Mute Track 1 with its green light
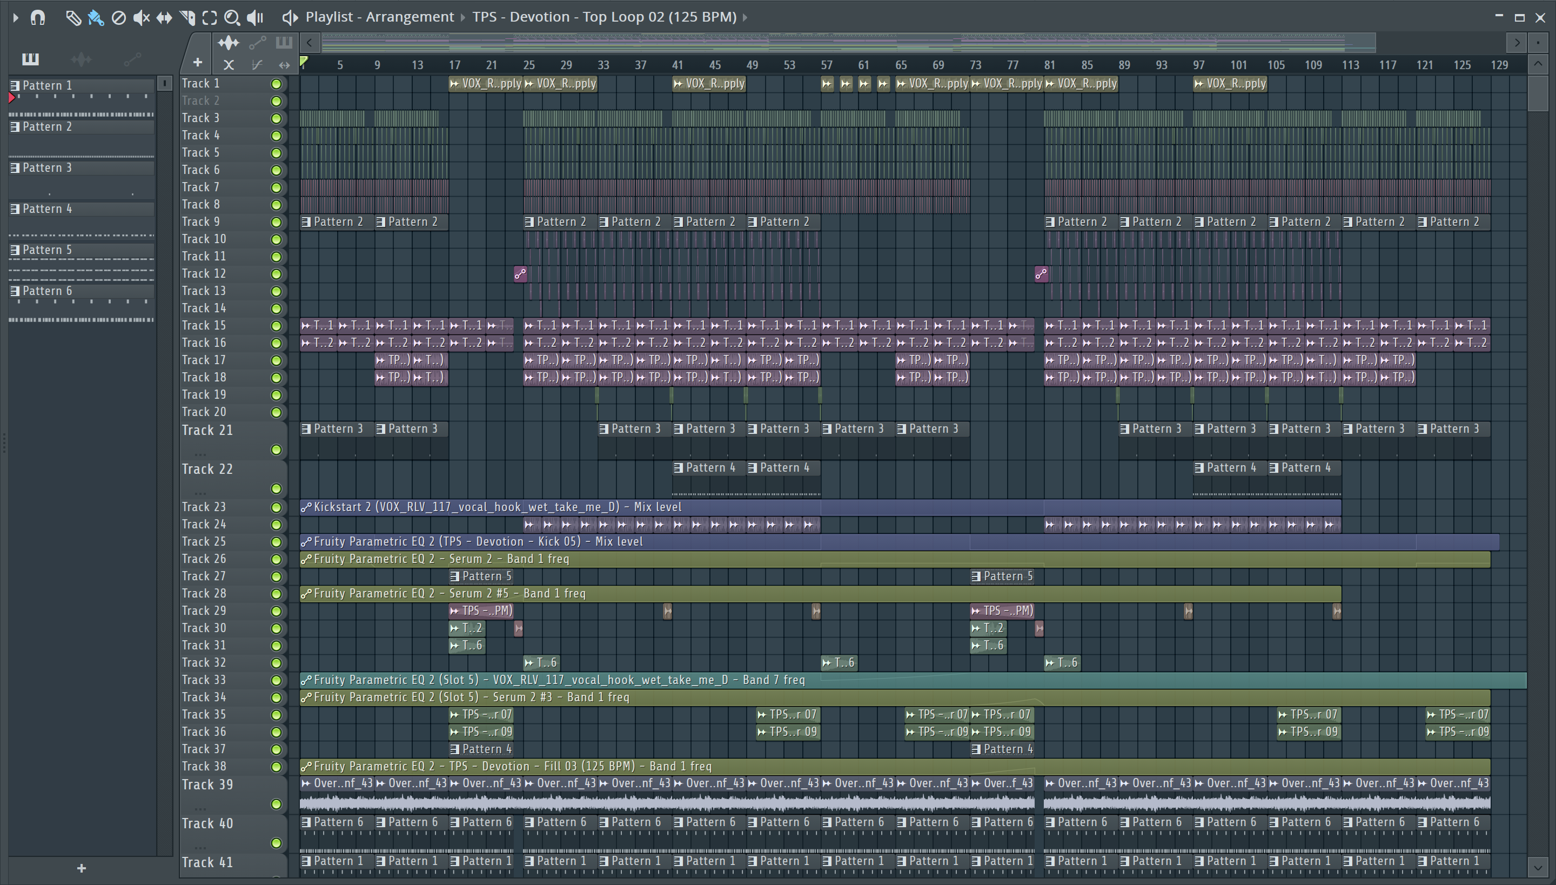Screen dimensions: 1556x885 (276, 84)
